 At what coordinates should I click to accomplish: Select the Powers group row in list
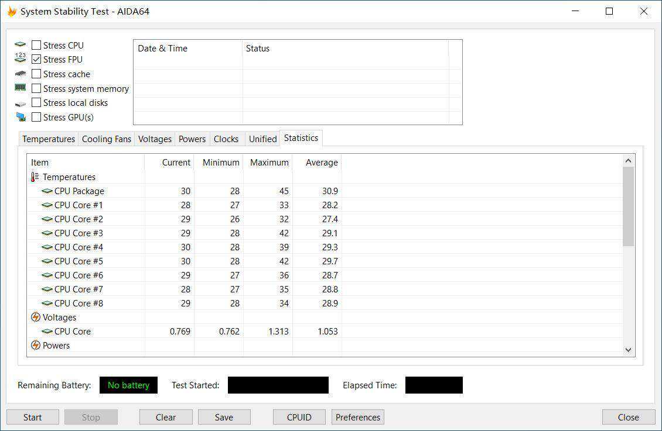[x=56, y=346]
